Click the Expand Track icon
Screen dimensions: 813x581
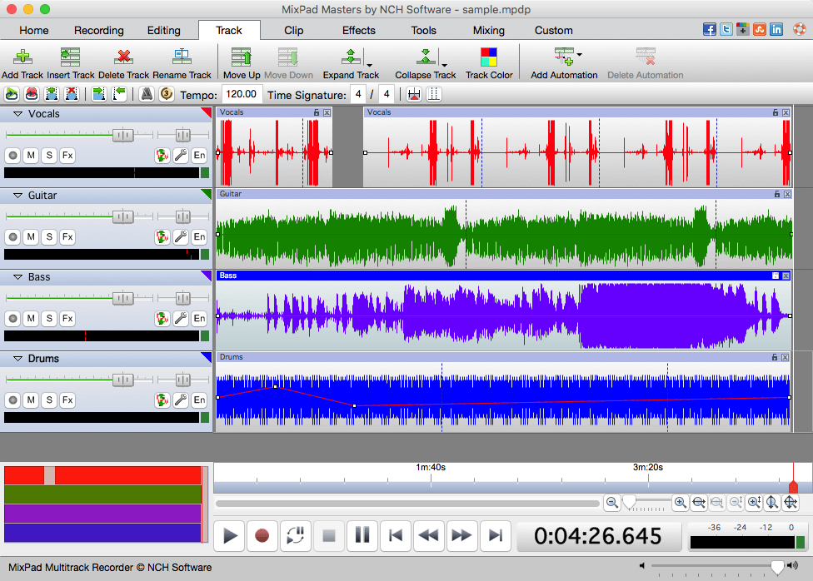coord(351,57)
